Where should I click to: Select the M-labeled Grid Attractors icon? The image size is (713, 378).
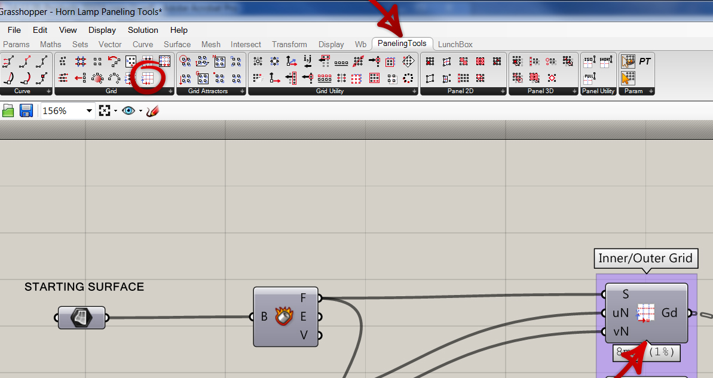pos(219,61)
